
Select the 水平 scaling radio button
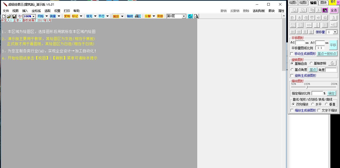pyautogui.click(x=313, y=104)
